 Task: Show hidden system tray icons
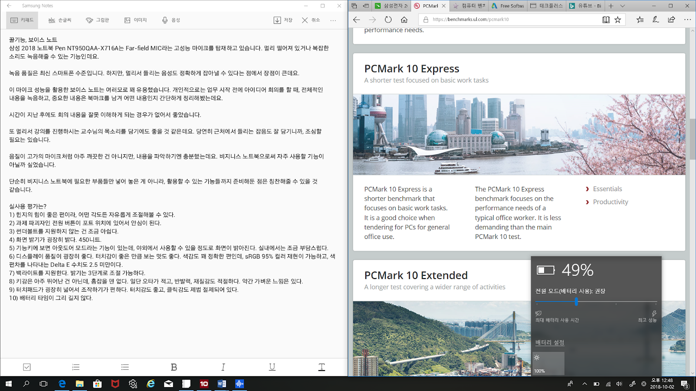click(585, 384)
